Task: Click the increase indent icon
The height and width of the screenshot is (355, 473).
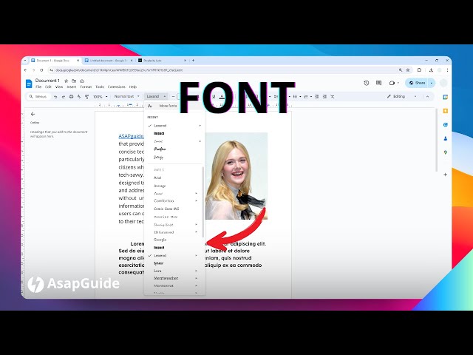Action: tap(324, 97)
